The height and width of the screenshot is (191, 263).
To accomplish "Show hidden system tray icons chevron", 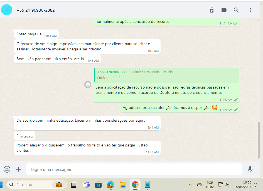I will click(x=190, y=185).
